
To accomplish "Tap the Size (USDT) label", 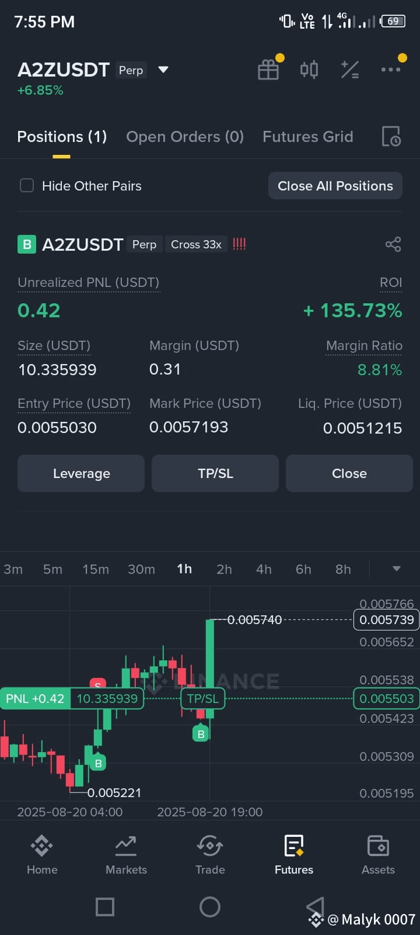I will [x=54, y=345].
